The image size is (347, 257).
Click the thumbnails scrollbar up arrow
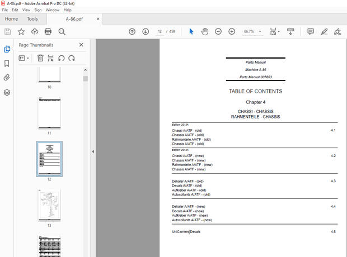[86, 70]
